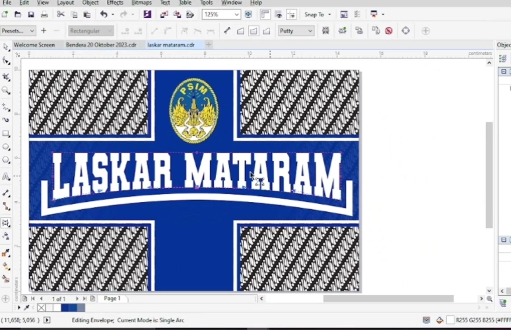The image size is (511, 330).
Task: Save the document with the floppy icon
Action: (31, 14)
